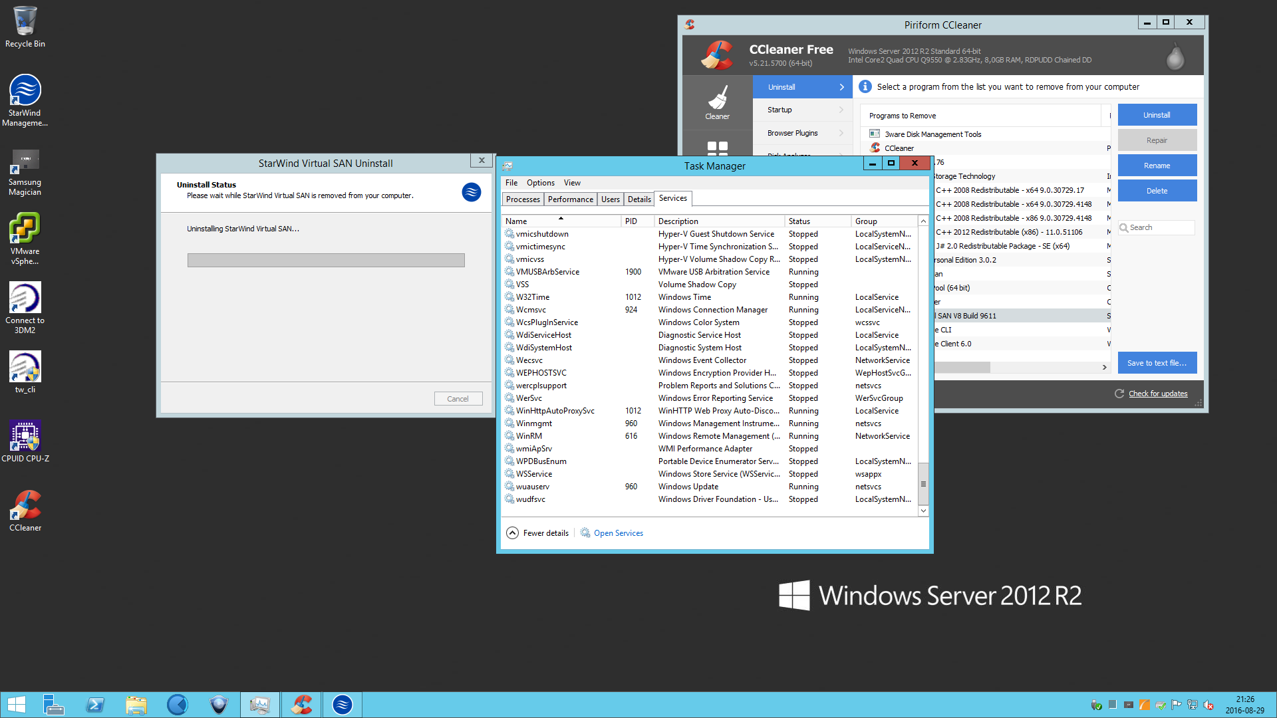Expand the Uninstall chevron in CCleaner Tools
This screenshot has height=718, width=1277.
coord(842,87)
